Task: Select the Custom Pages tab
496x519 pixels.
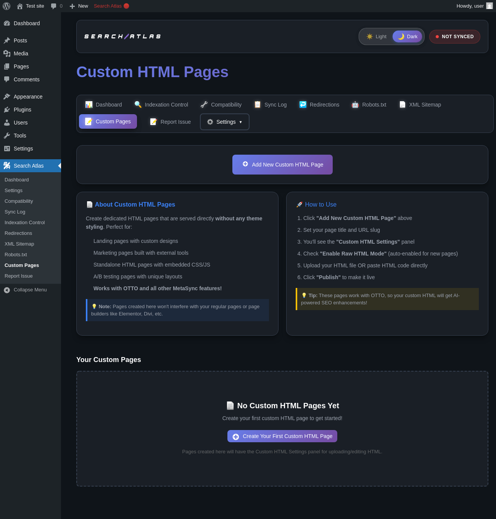Action: [108, 121]
